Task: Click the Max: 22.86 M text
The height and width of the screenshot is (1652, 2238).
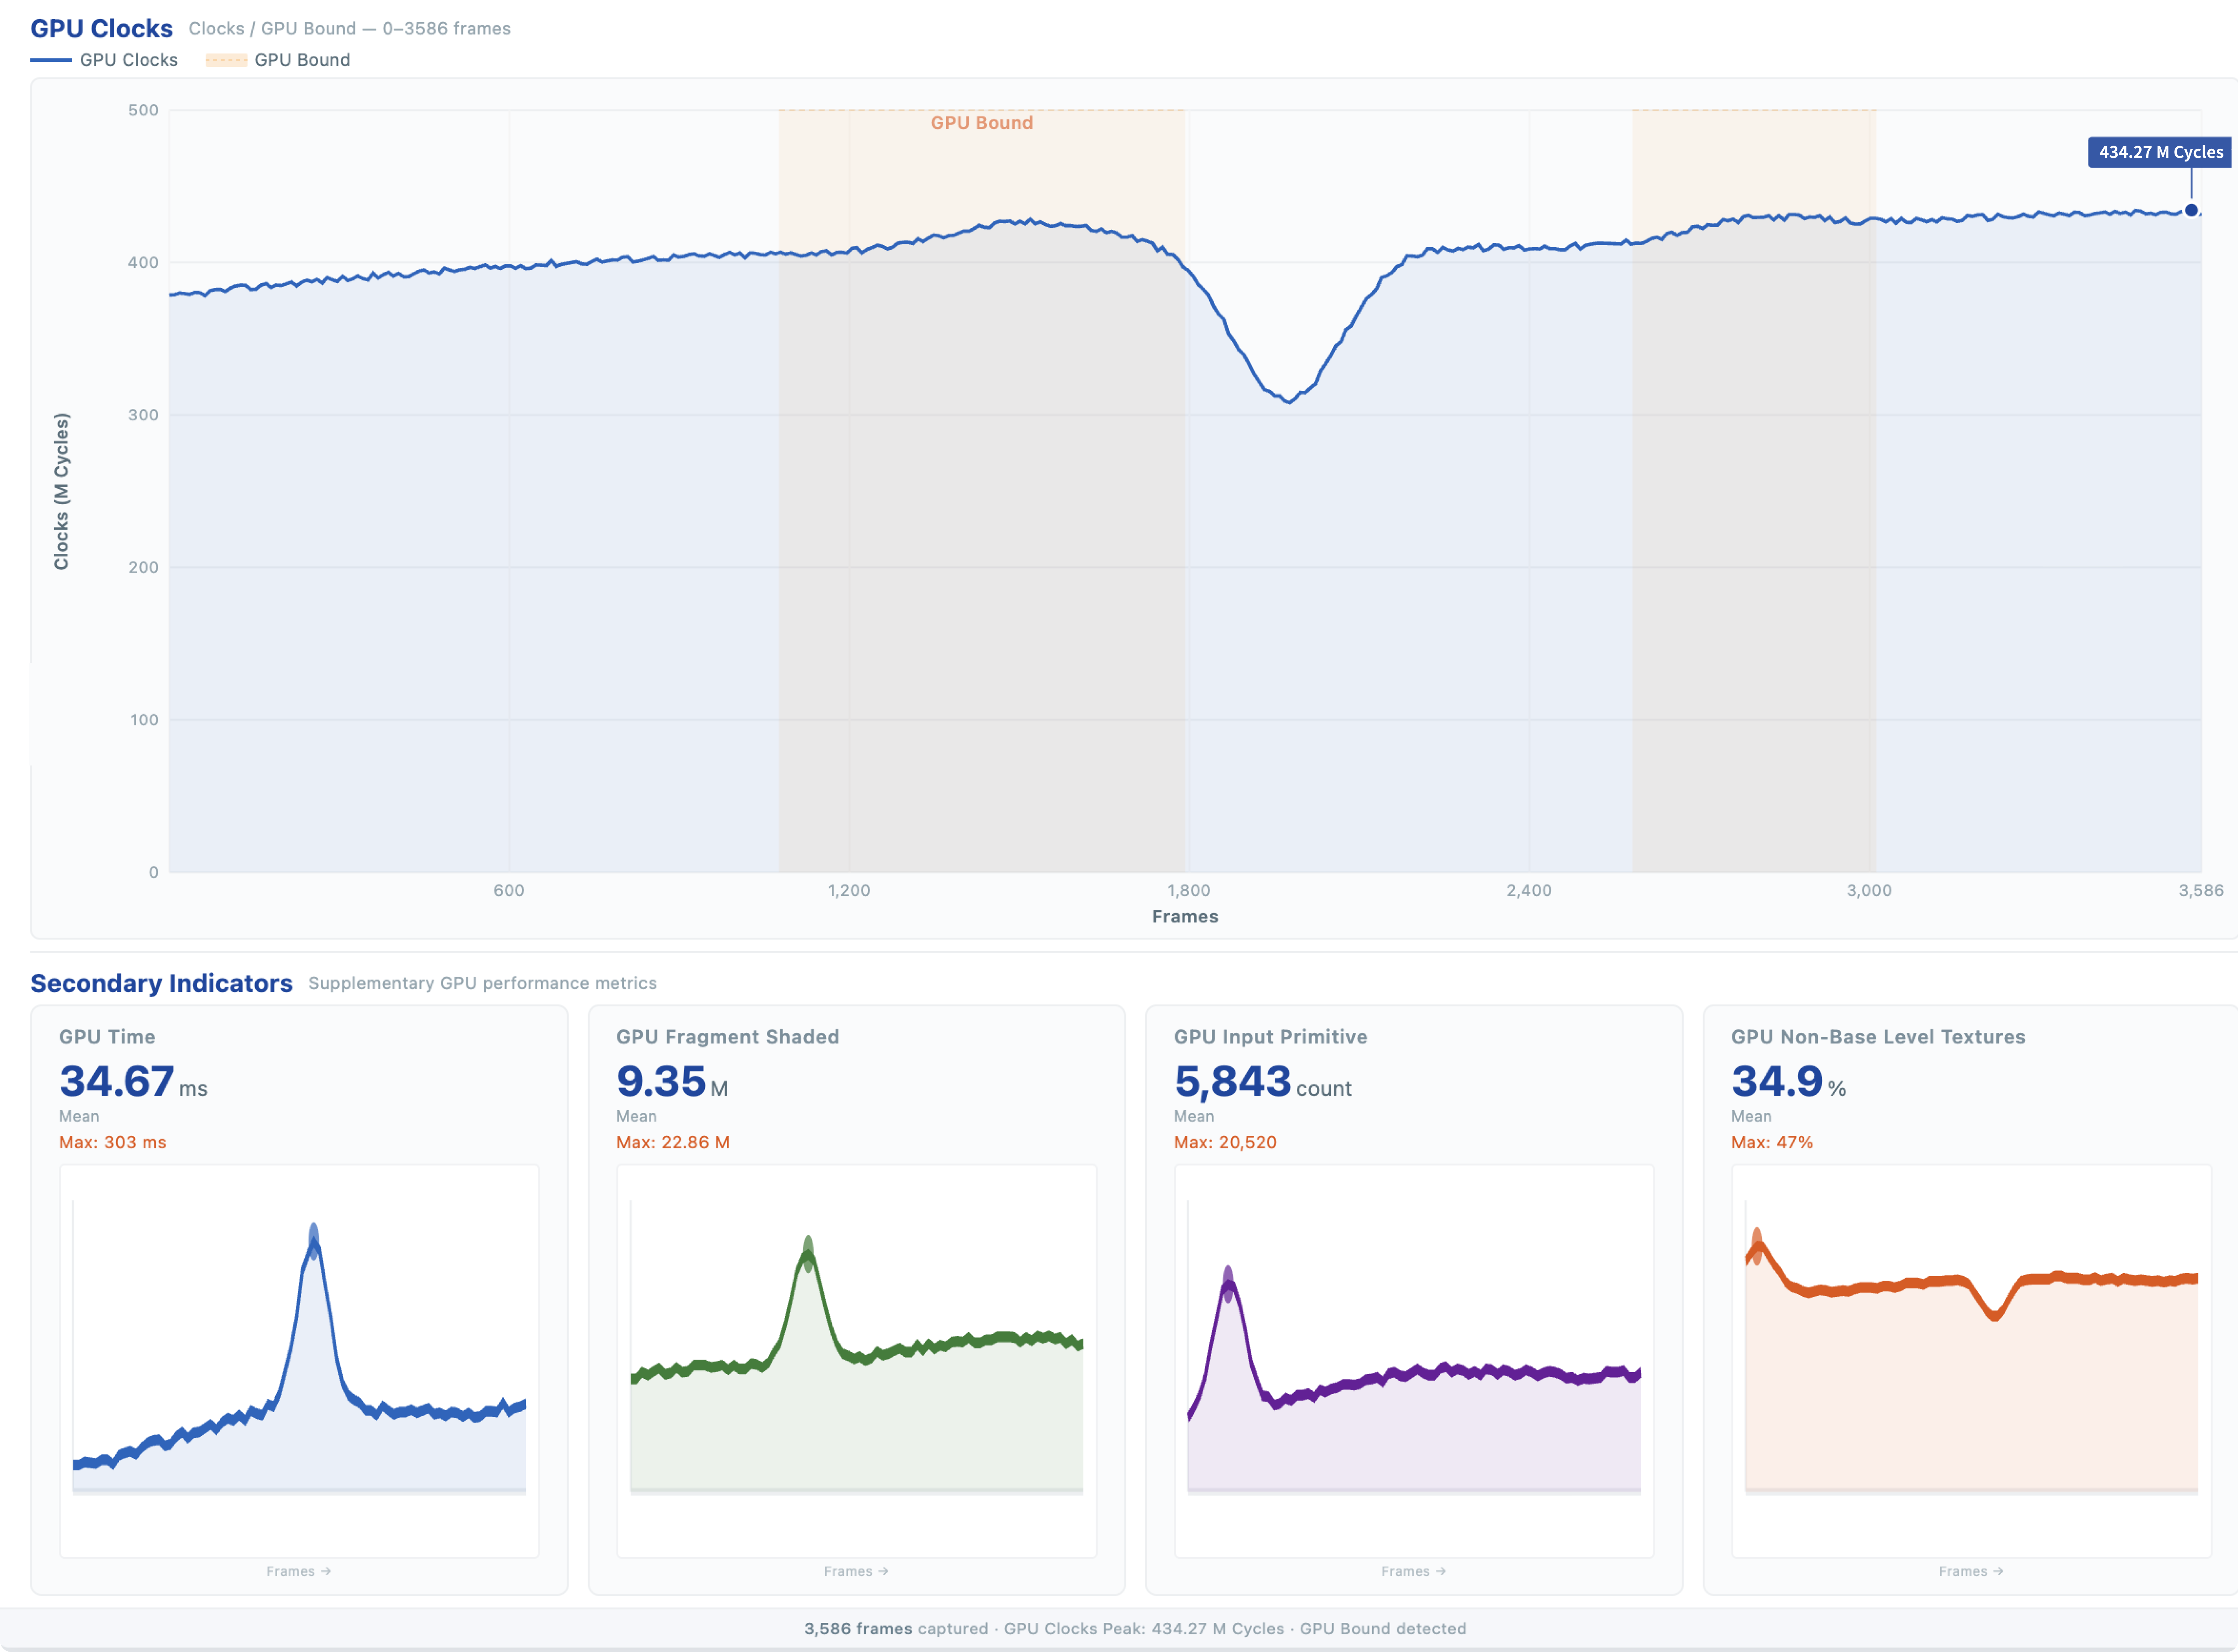Action: (x=673, y=1142)
